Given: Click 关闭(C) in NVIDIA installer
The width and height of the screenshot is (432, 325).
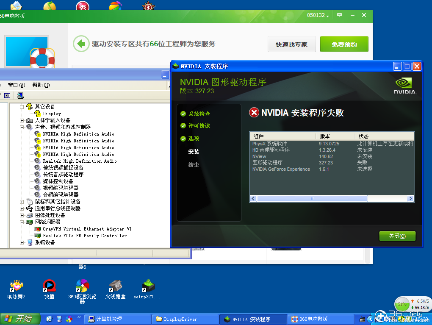Looking at the screenshot, I should coord(397,236).
